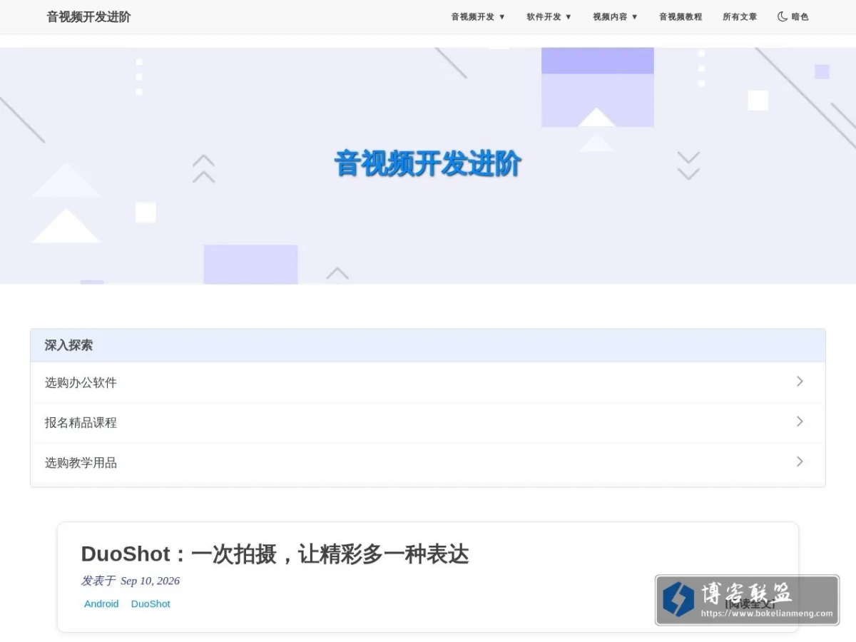This screenshot has height=642, width=856.
Task: Click the moon icon for dark theme
Action: pyautogui.click(x=783, y=16)
